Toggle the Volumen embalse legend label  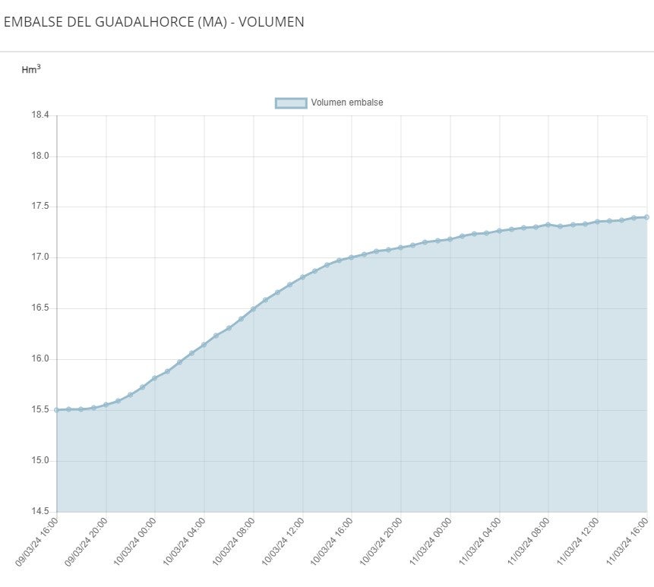[346, 103]
